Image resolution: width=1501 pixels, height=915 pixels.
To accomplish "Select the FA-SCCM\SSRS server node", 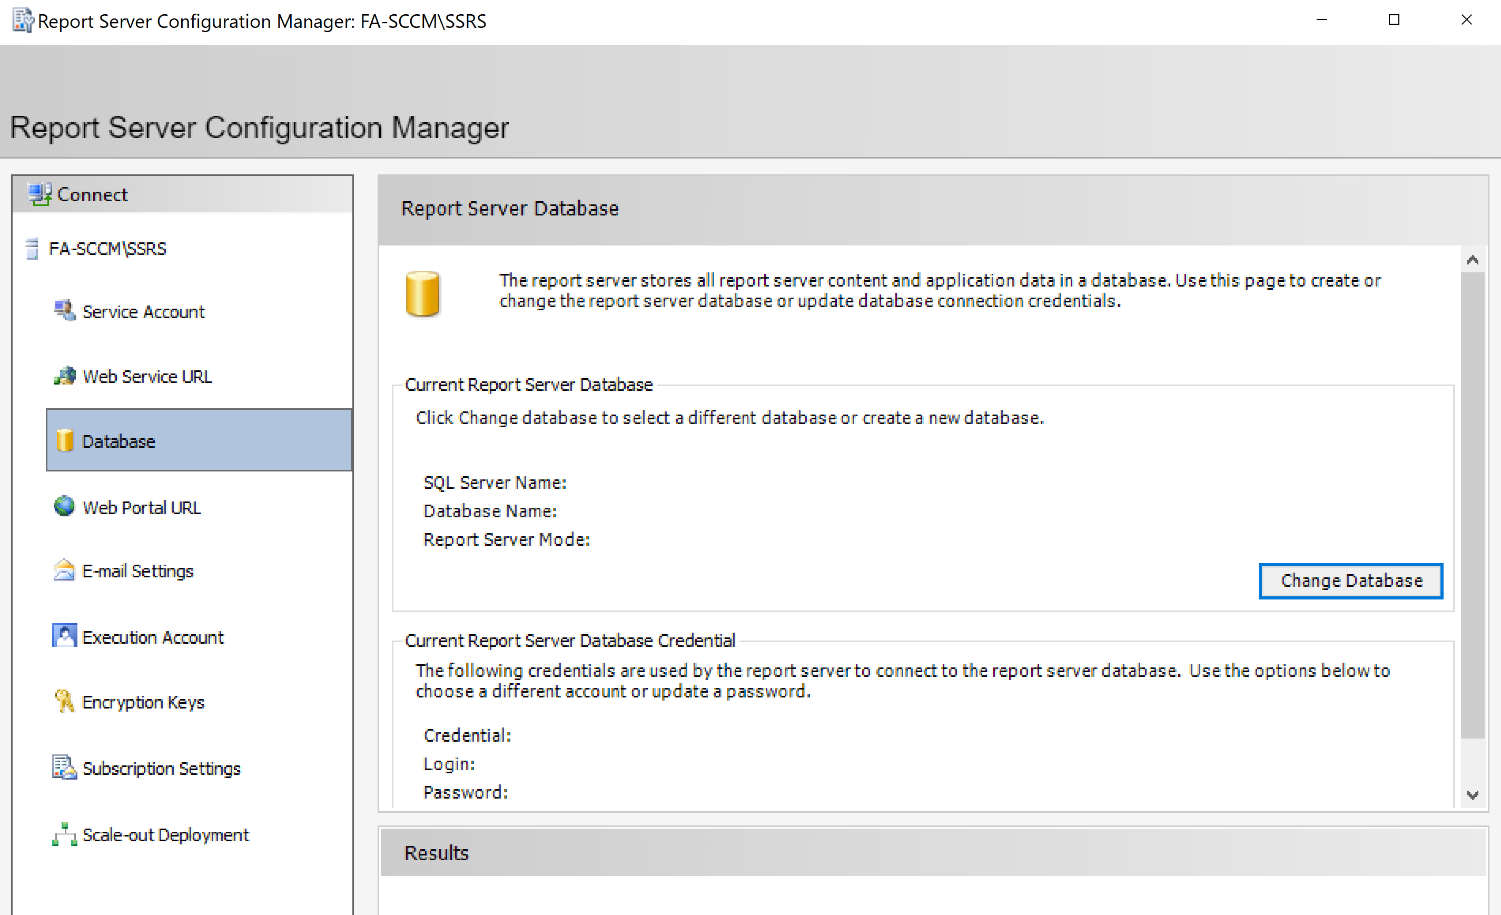I will 107,249.
